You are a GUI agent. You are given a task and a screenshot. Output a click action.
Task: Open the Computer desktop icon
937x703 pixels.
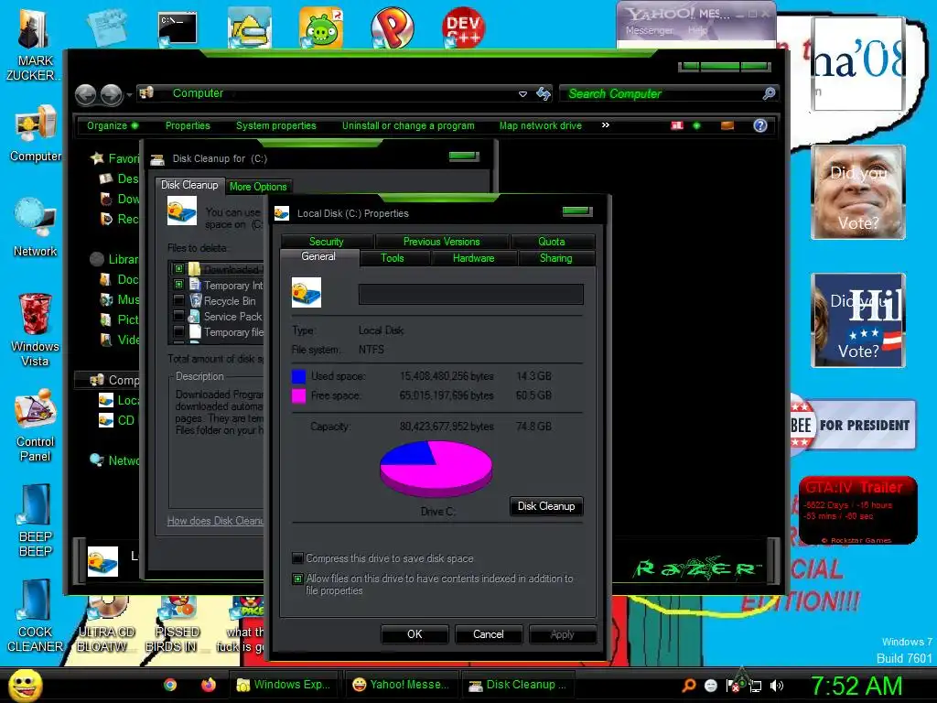[x=36, y=134]
